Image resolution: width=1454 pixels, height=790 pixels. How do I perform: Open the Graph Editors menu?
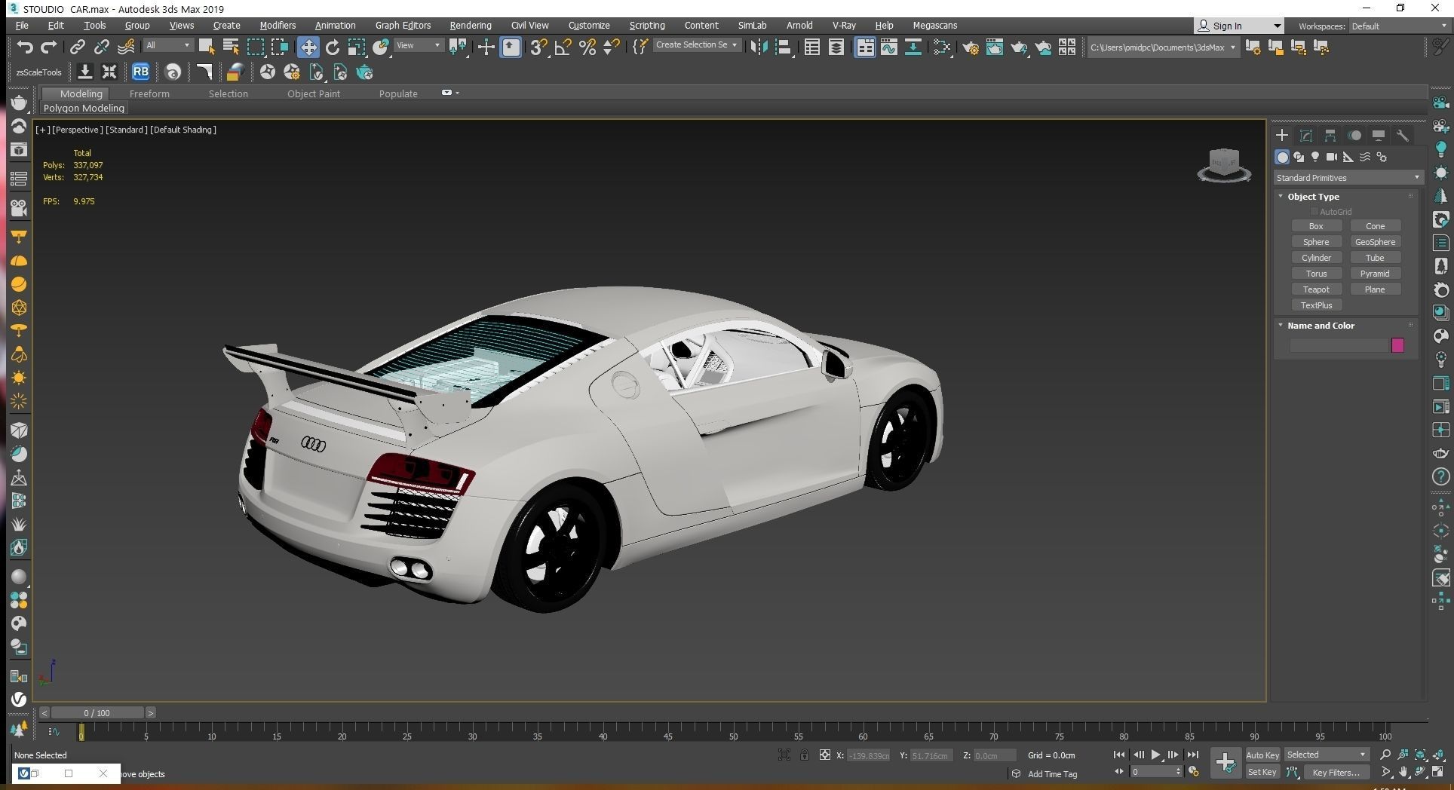pos(403,26)
